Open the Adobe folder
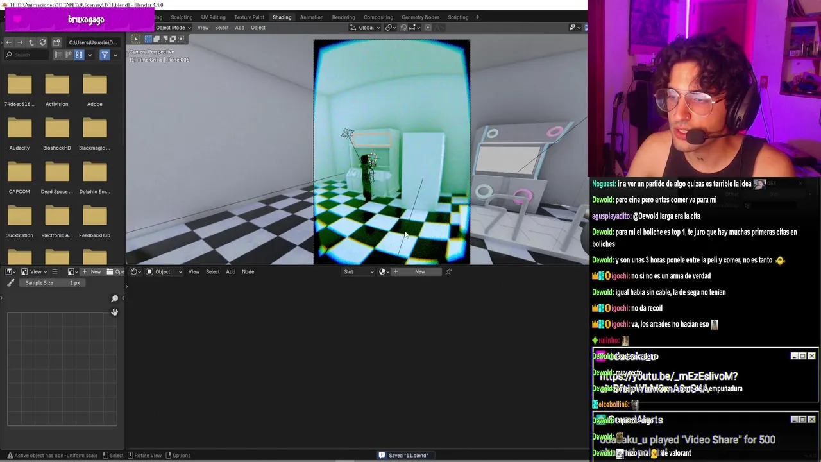 [94, 90]
